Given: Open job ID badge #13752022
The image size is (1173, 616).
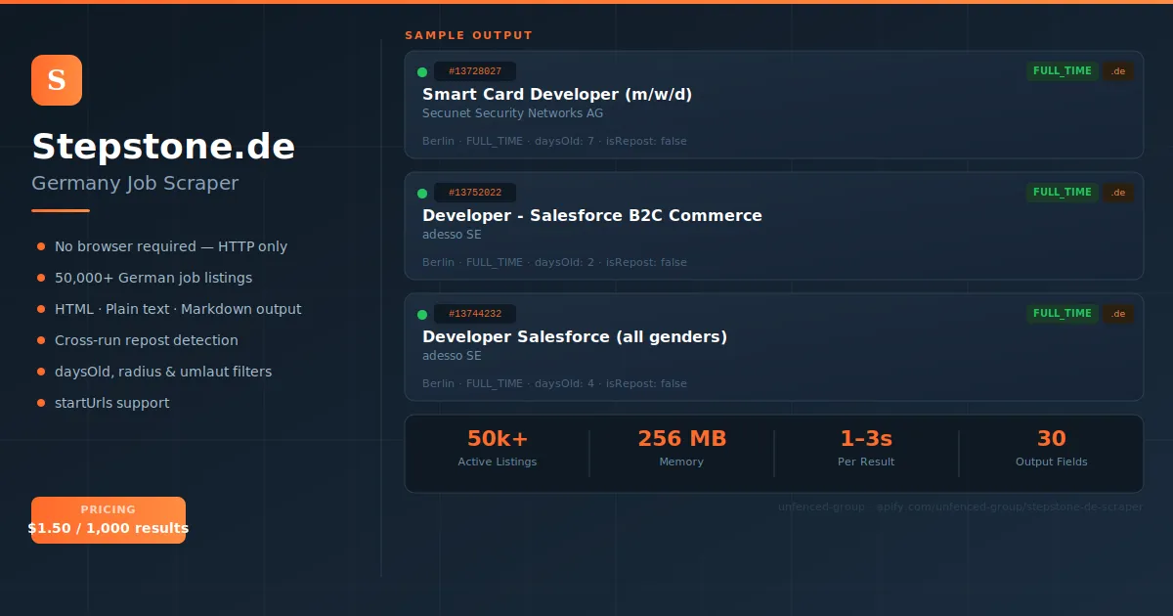Looking at the screenshot, I should click(x=475, y=194).
